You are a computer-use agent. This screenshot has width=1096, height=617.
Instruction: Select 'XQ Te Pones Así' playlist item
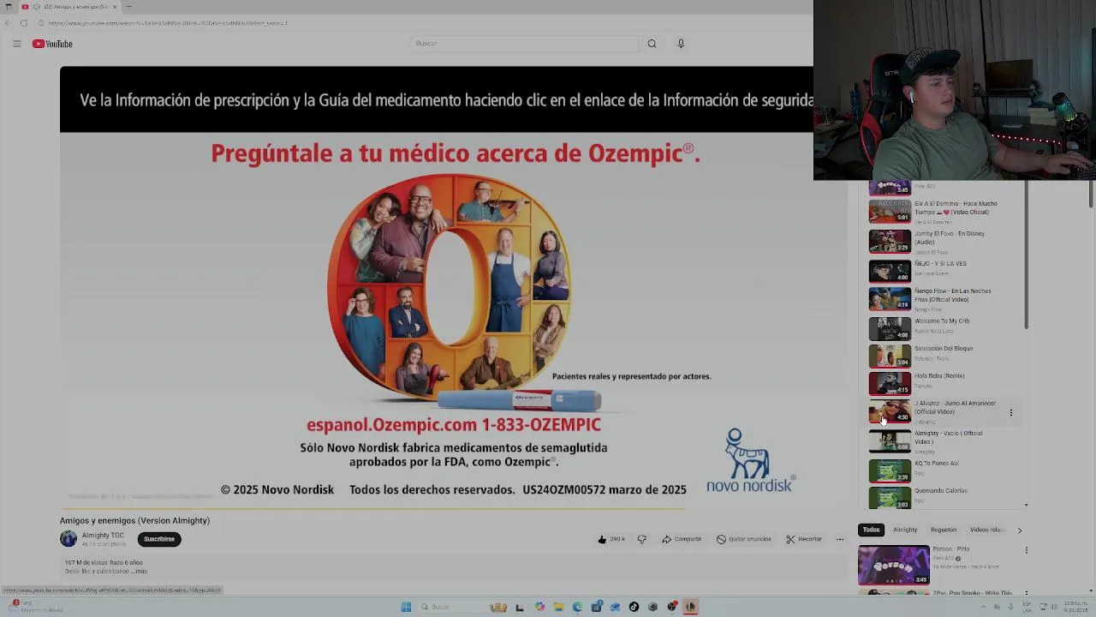946,470
